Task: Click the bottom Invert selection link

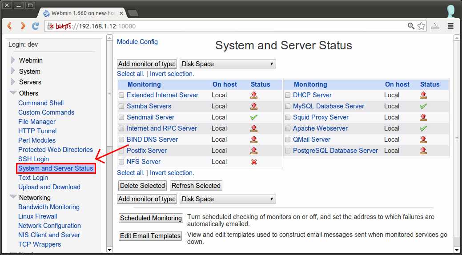Action: pos(172,173)
